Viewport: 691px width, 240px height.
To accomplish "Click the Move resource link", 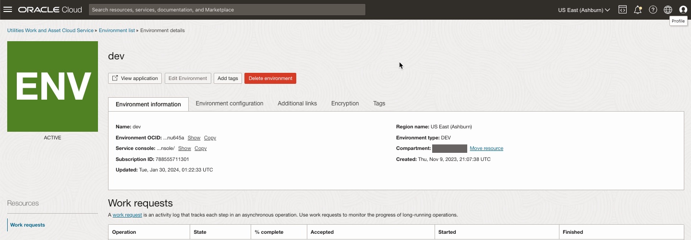I will click(486, 148).
